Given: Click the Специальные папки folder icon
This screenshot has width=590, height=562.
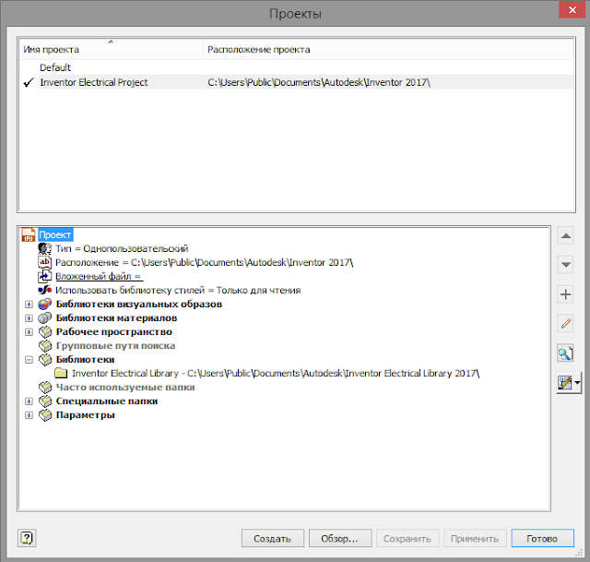Looking at the screenshot, I should point(45,401).
